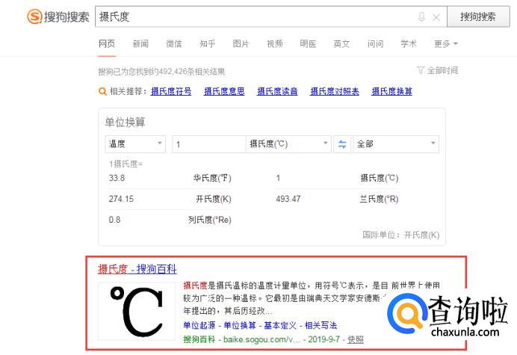Screen dimensions: 517x355
Task: Open the 图片 tab
Action: (241, 43)
